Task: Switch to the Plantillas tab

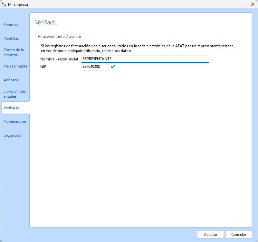Action: click(x=11, y=39)
